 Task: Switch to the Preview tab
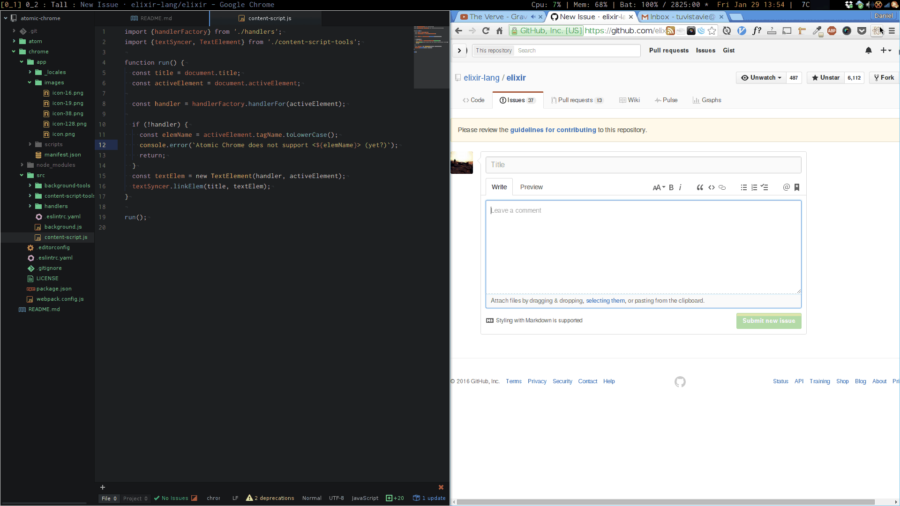pos(531,186)
